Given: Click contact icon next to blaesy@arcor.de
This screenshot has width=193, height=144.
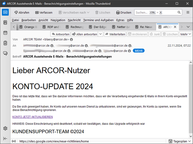Looking at the screenshot, I should pos(71,39).
